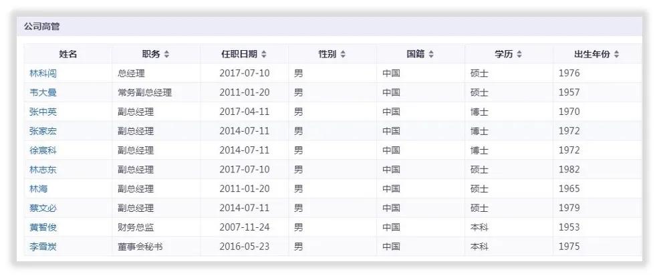
Task: Select birth year 1957 cell
Action: 598,93
